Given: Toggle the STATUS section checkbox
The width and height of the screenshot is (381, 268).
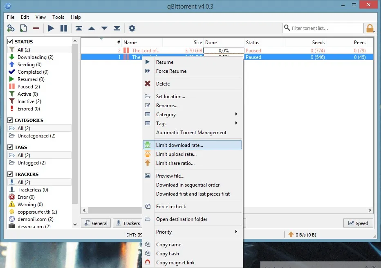Looking at the screenshot, I should (x=10, y=42).
